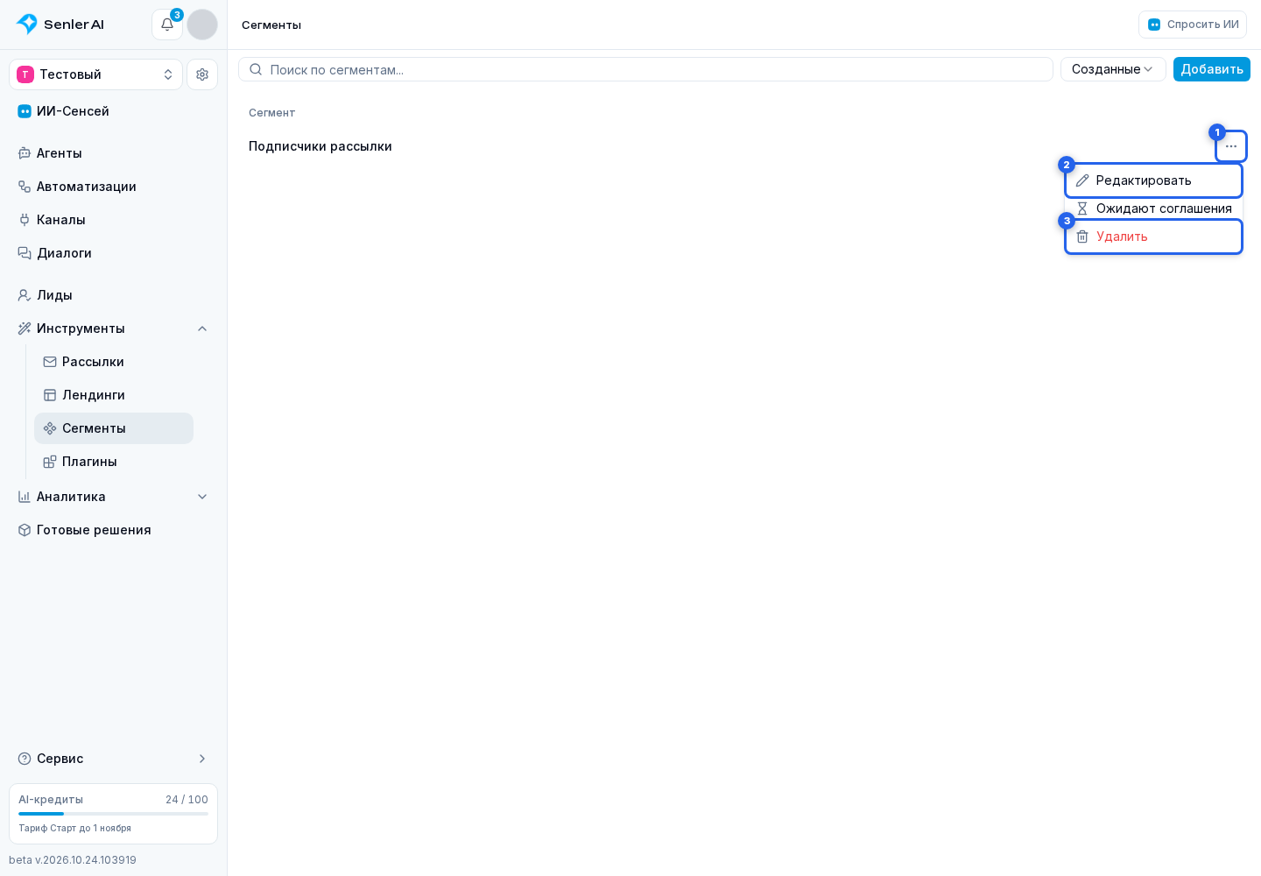Open the Созданные filter dropdown
1261x876 pixels.
pyautogui.click(x=1113, y=69)
